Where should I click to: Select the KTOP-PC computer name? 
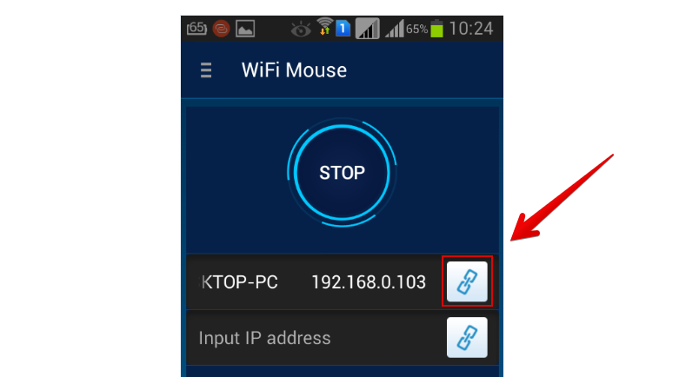pos(238,282)
